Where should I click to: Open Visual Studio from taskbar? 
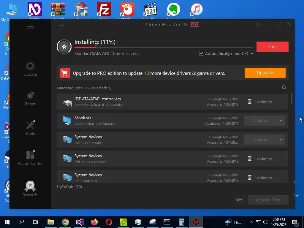[80, 222]
